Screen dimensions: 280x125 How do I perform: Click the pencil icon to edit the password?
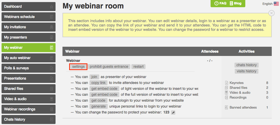click(173, 112)
